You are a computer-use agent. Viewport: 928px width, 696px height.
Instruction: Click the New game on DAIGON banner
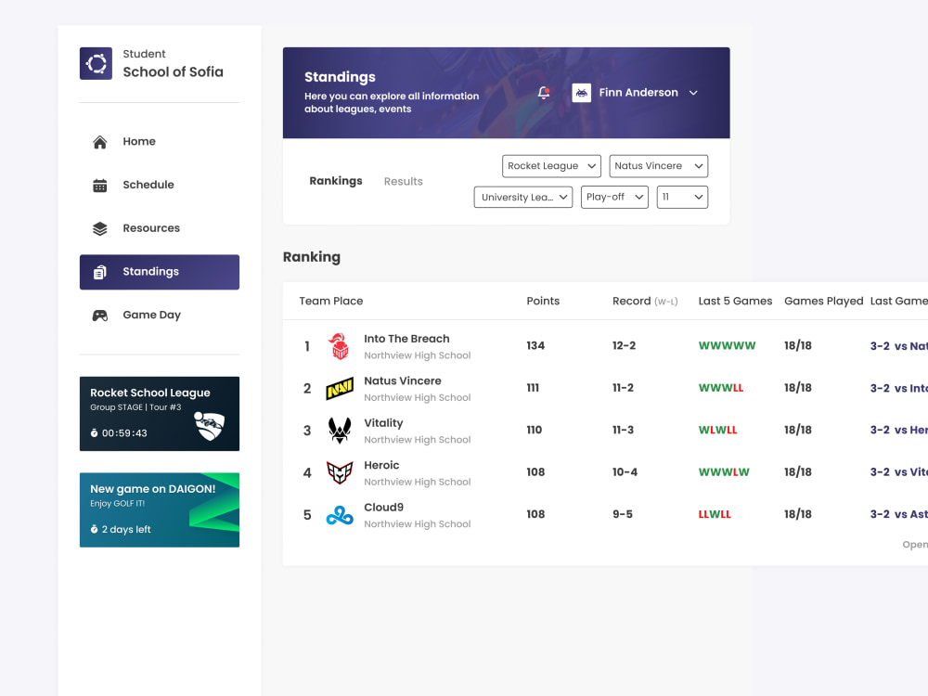[159, 509]
